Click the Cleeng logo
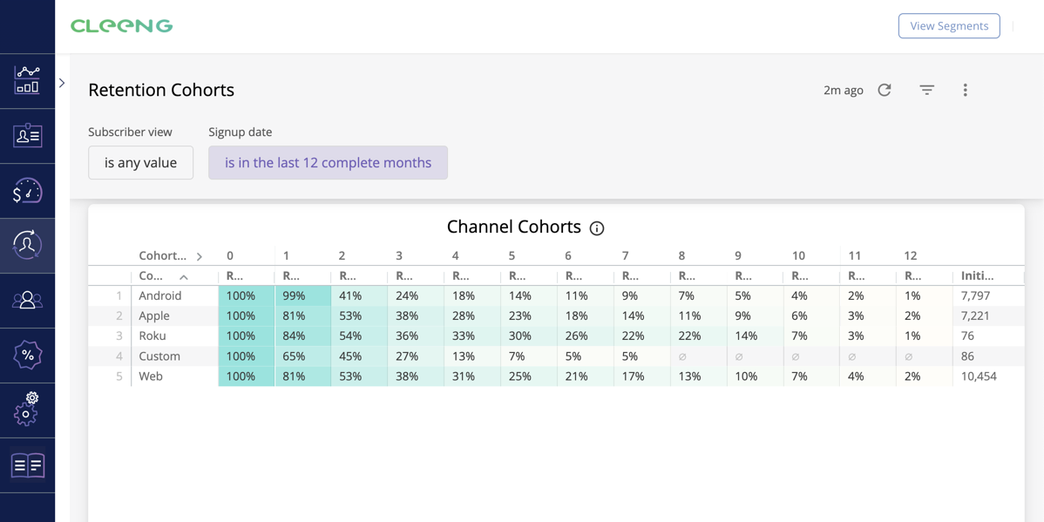This screenshot has width=1044, height=522. [122, 26]
